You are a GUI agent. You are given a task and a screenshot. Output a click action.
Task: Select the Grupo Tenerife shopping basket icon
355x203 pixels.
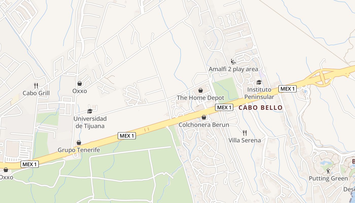click(x=79, y=143)
